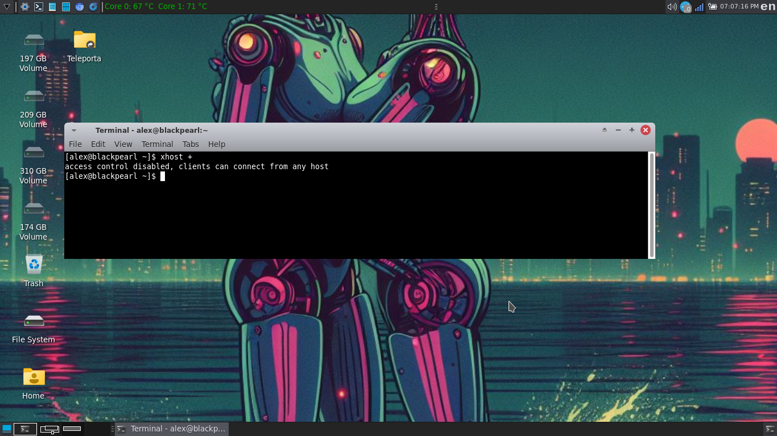Open the Telegram tray icon
Screen dimensions: 777x436
[x=685, y=7]
